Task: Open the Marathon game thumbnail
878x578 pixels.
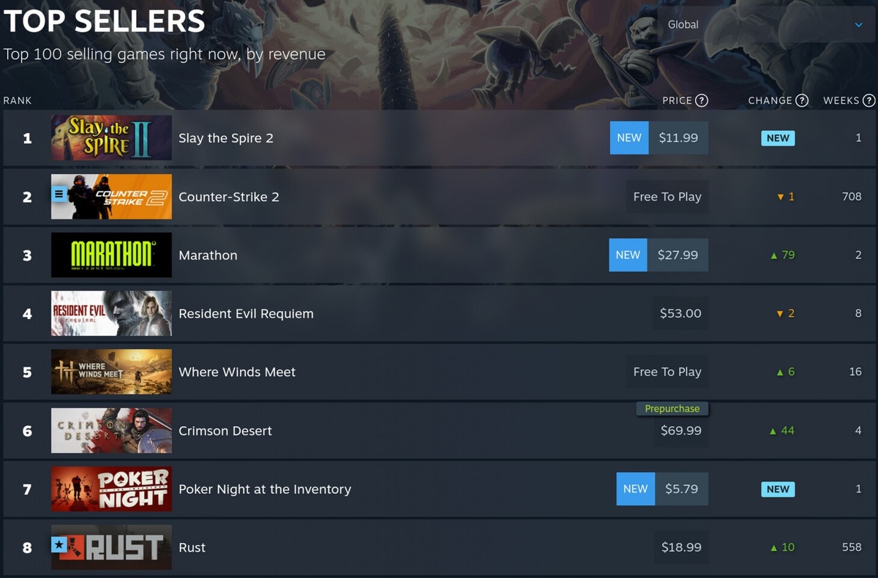Action: [x=111, y=255]
